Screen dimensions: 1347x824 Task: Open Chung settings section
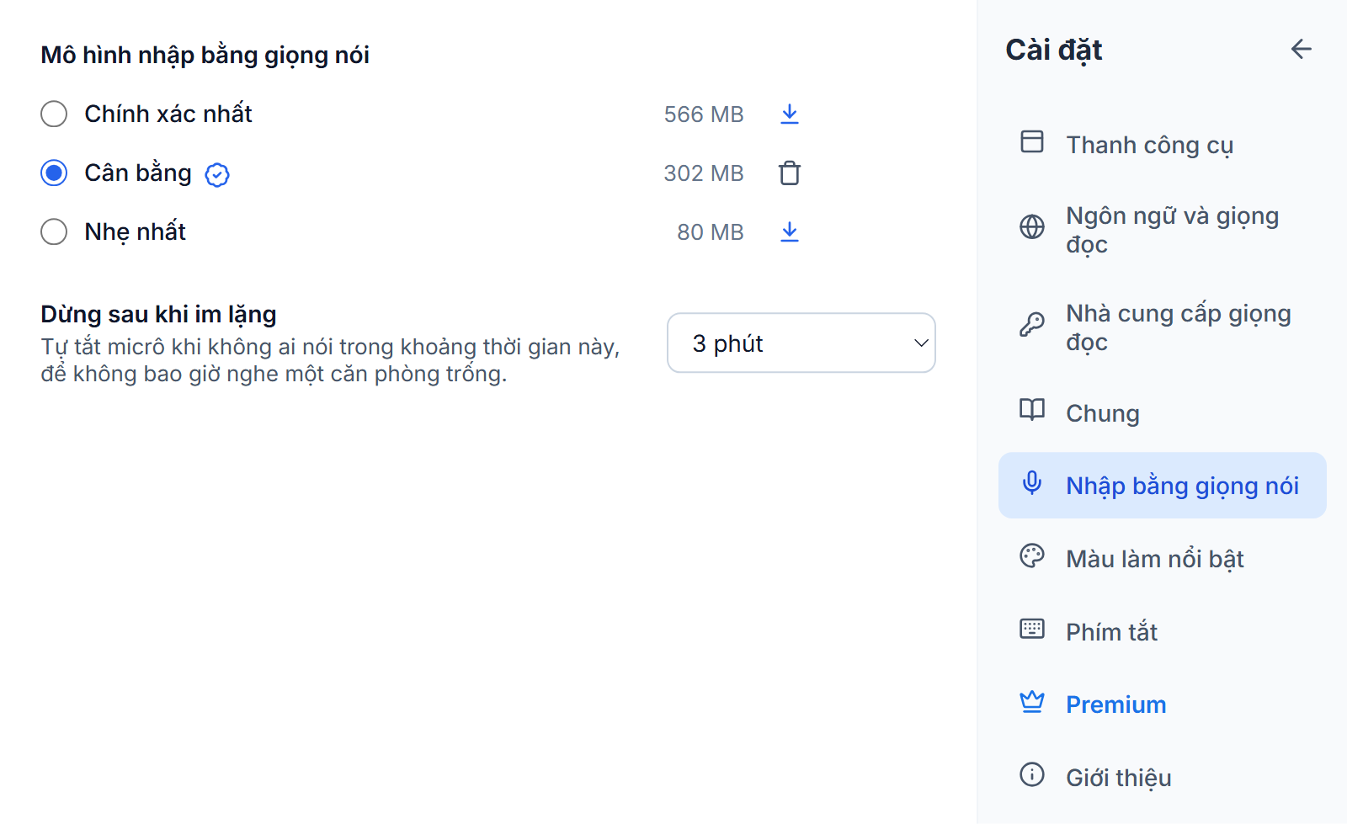click(x=1162, y=413)
